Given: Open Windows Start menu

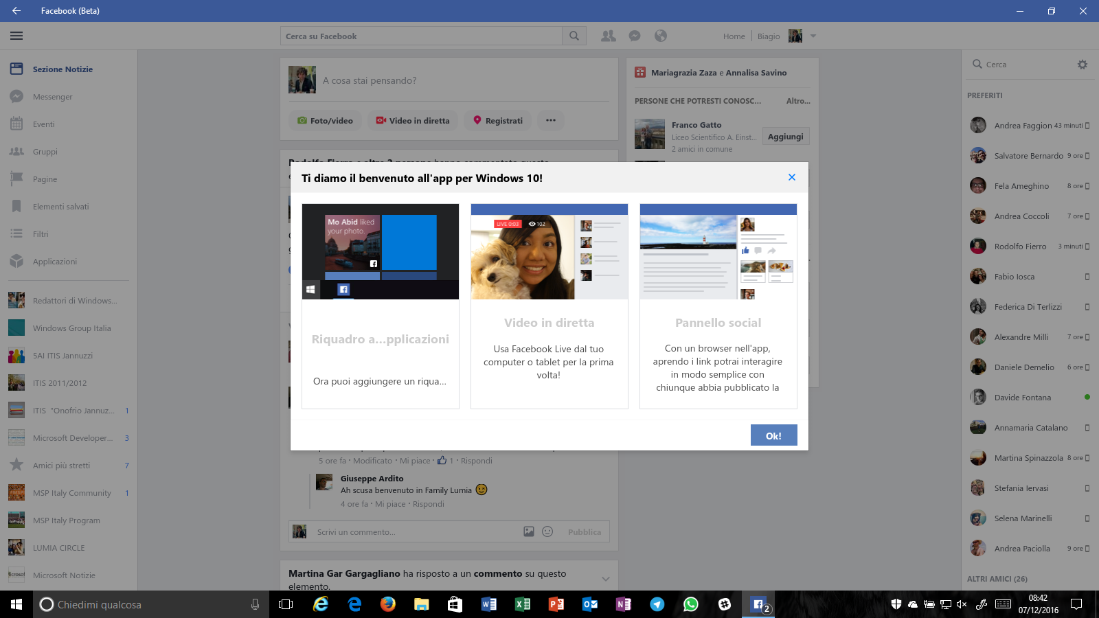Looking at the screenshot, I should click(16, 604).
